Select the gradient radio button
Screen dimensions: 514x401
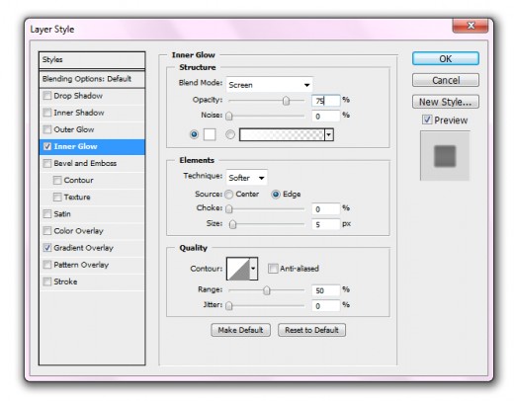click(230, 134)
